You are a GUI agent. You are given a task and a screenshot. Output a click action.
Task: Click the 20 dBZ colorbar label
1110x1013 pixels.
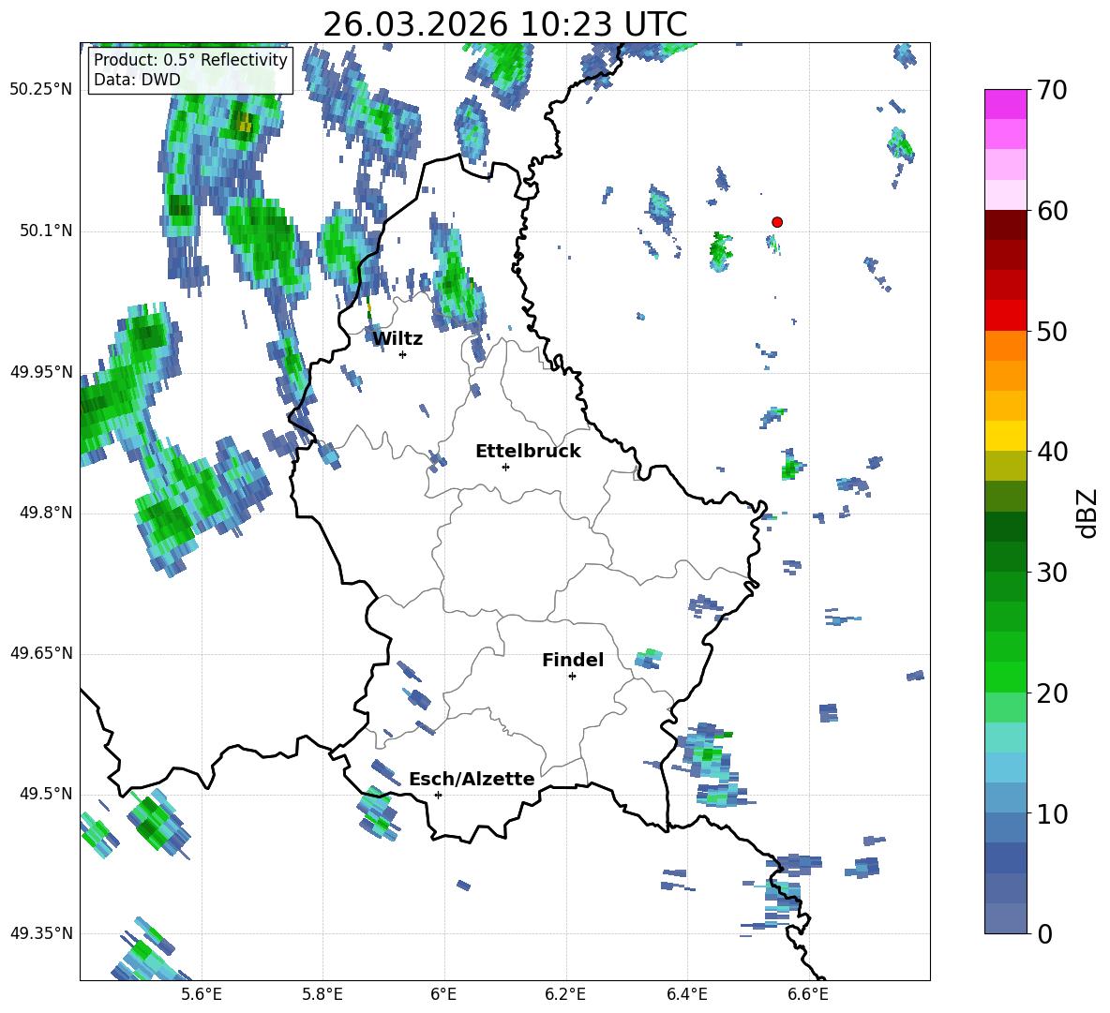pos(1052,693)
